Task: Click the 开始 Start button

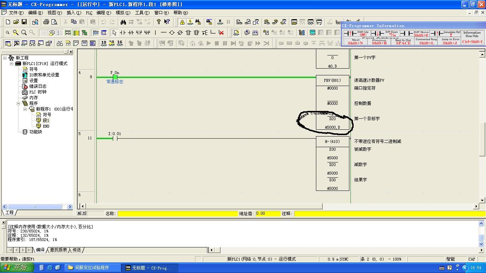Action: tap(16, 268)
